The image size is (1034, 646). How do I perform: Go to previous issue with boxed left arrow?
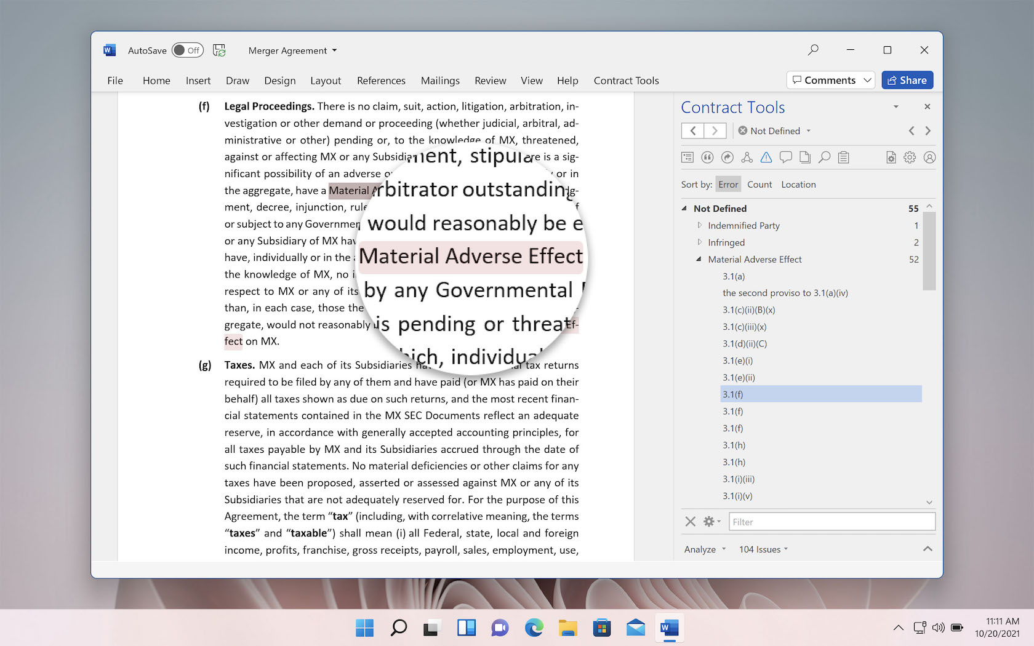pos(692,130)
